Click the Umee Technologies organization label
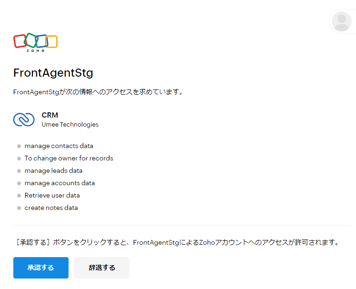This screenshot has width=356, height=289. 70,125
